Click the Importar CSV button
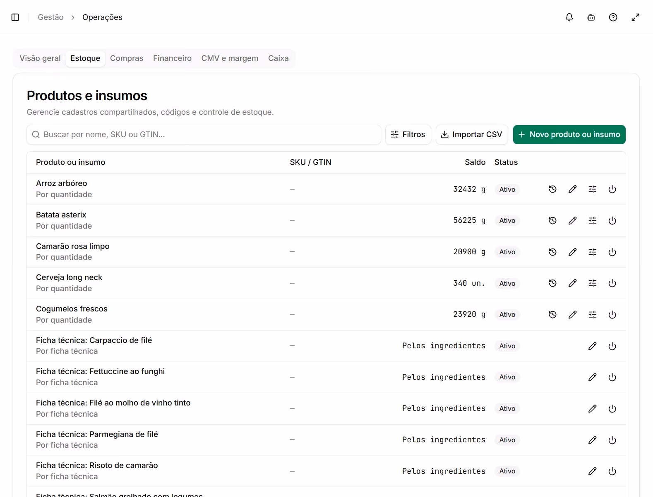Image resolution: width=653 pixels, height=497 pixels. pyautogui.click(x=472, y=135)
